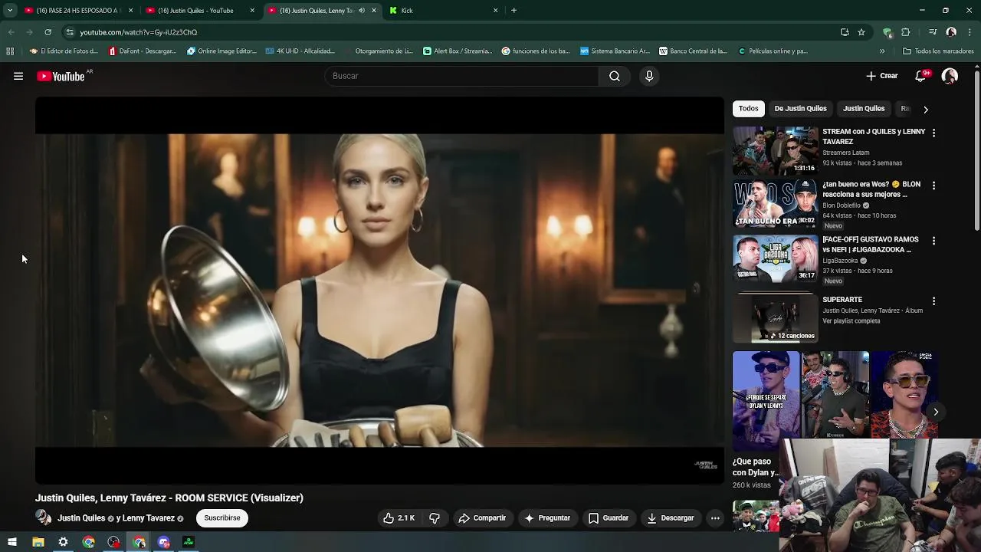The height and width of the screenshot is (552, 981).
Task: Select the Todos filter chip
Action: coord(749,109)
